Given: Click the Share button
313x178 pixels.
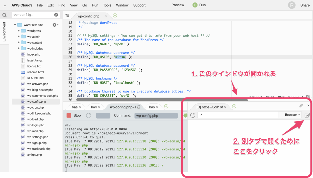Looking at the screenshot, I should (305, 5).
